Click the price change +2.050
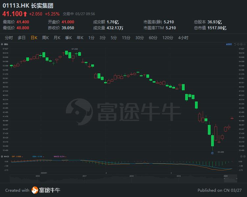The height and width of the screenshot is (197, 247). click(36, 14)
